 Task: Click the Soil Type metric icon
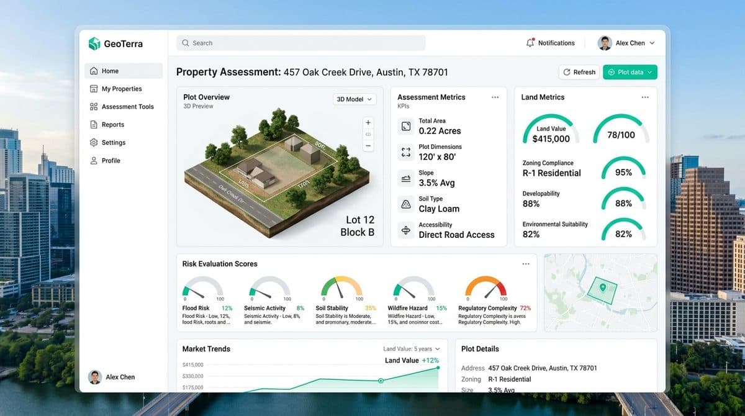pos(406,204)
